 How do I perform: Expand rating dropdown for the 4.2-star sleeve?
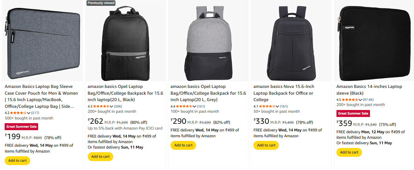pos(29,113)
